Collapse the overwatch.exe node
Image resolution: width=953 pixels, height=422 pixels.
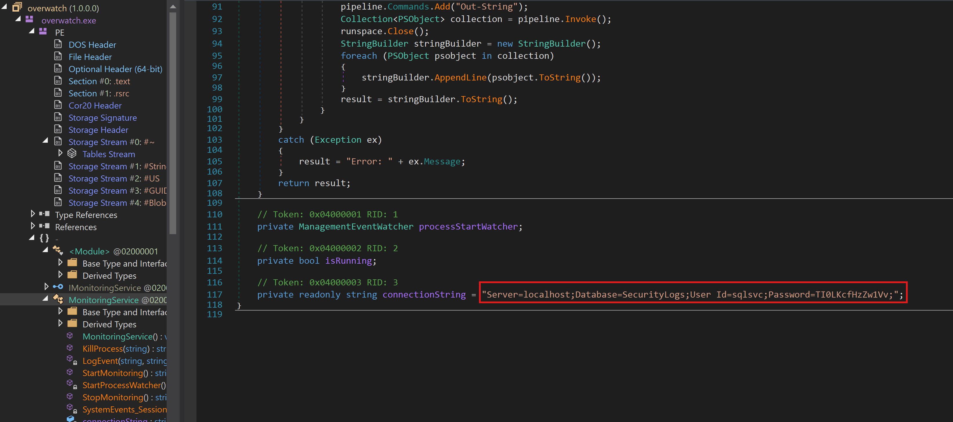click(x=18, y=19)
